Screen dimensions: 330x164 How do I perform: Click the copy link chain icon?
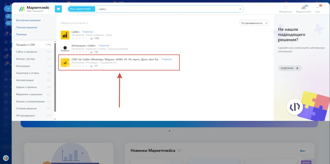click(8, 16)
